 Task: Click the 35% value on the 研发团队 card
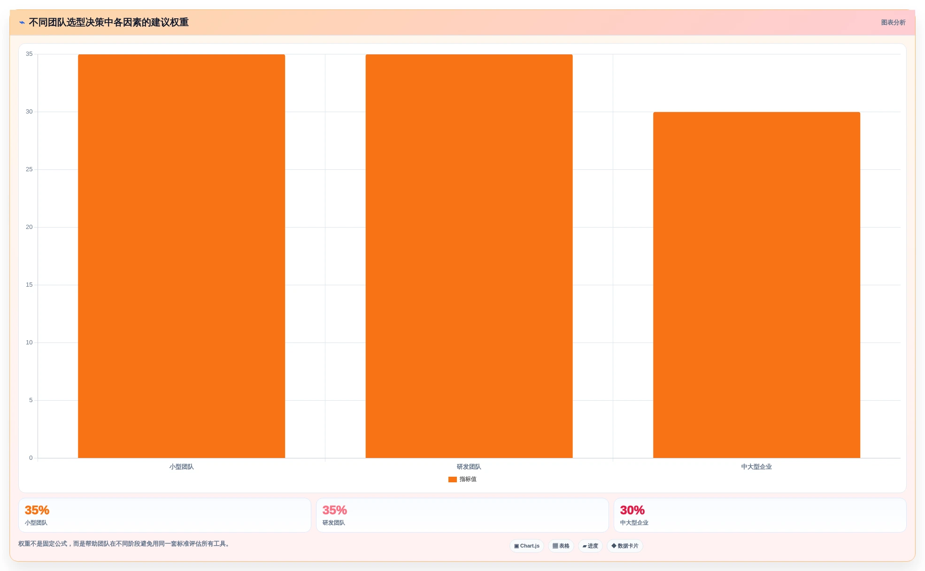point(335,510)
